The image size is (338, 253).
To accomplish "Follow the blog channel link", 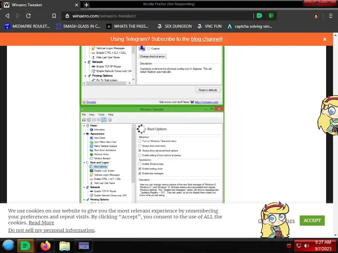I will click(x=207, y=39).
